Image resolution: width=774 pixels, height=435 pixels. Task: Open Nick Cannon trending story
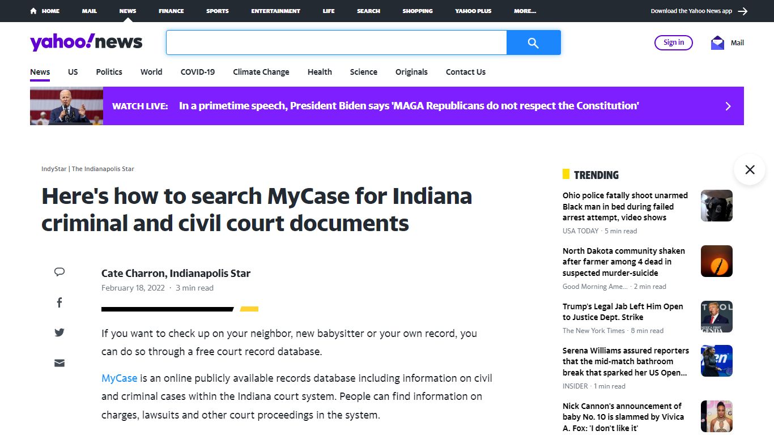pos(623,417)
